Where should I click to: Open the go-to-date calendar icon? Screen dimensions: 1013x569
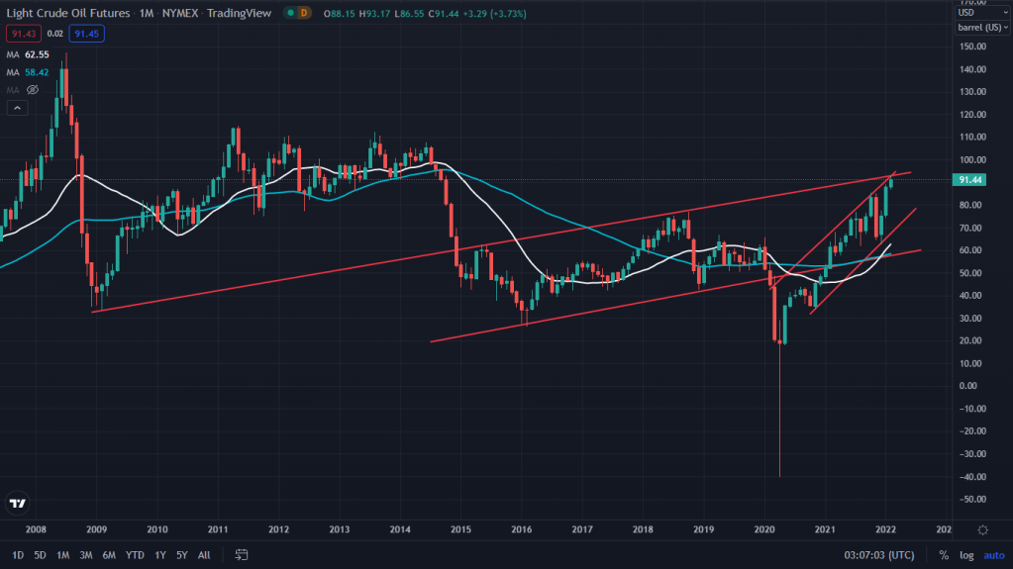tap(241, 555)
